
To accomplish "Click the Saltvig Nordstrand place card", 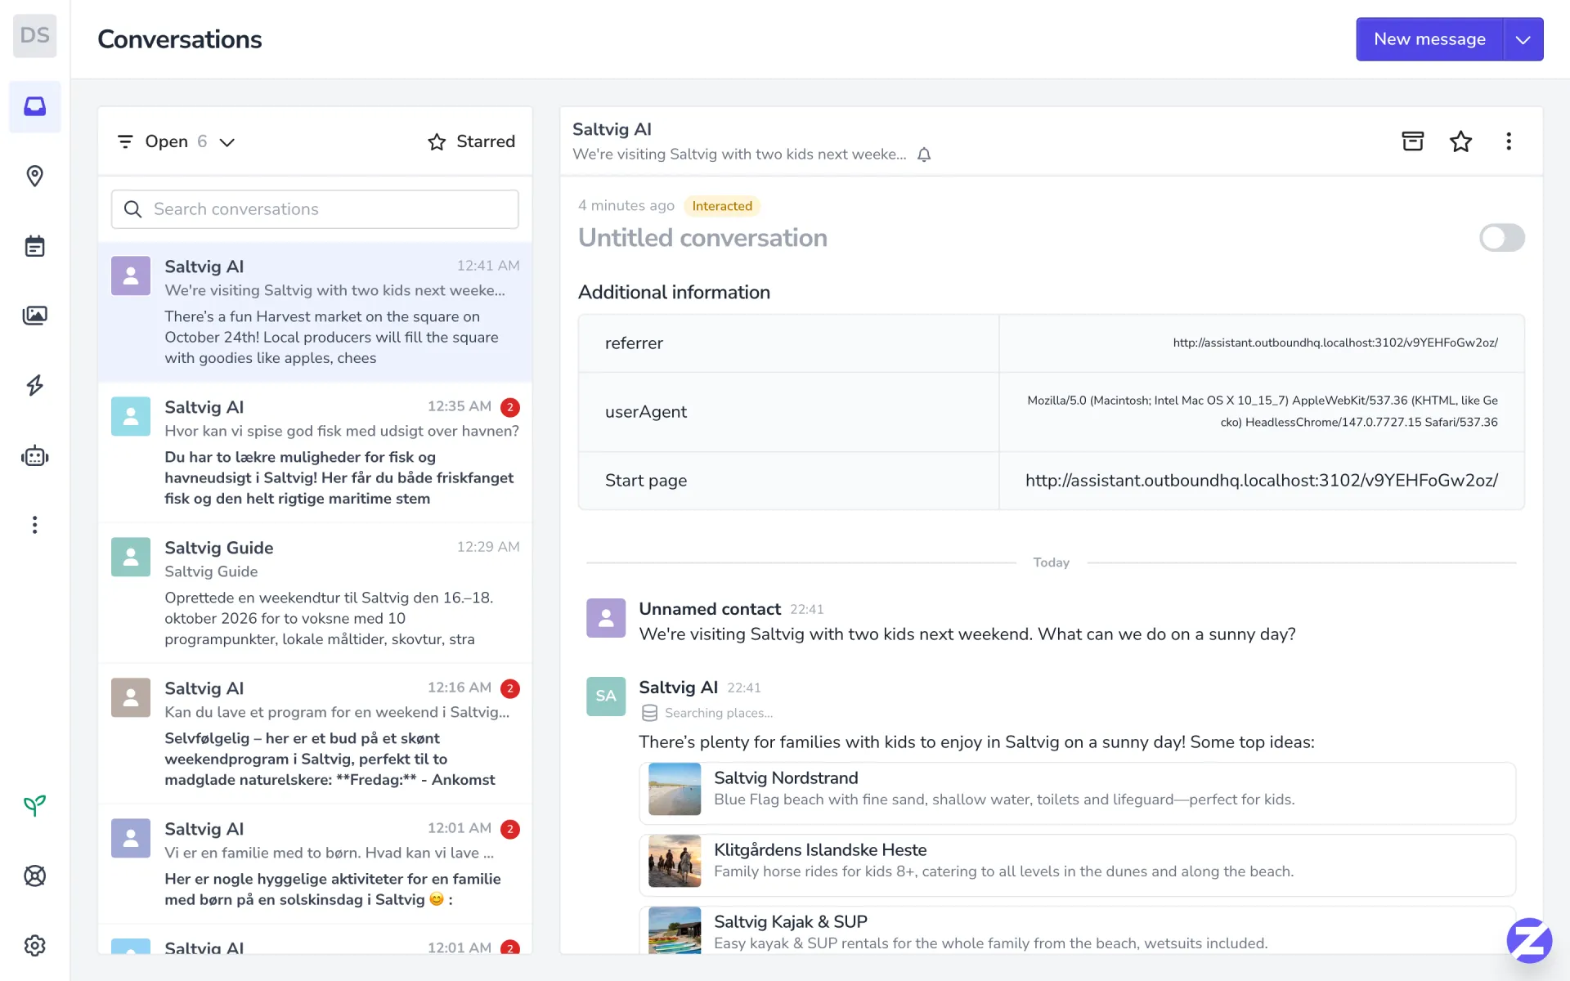I will (x=1077, y=793).
